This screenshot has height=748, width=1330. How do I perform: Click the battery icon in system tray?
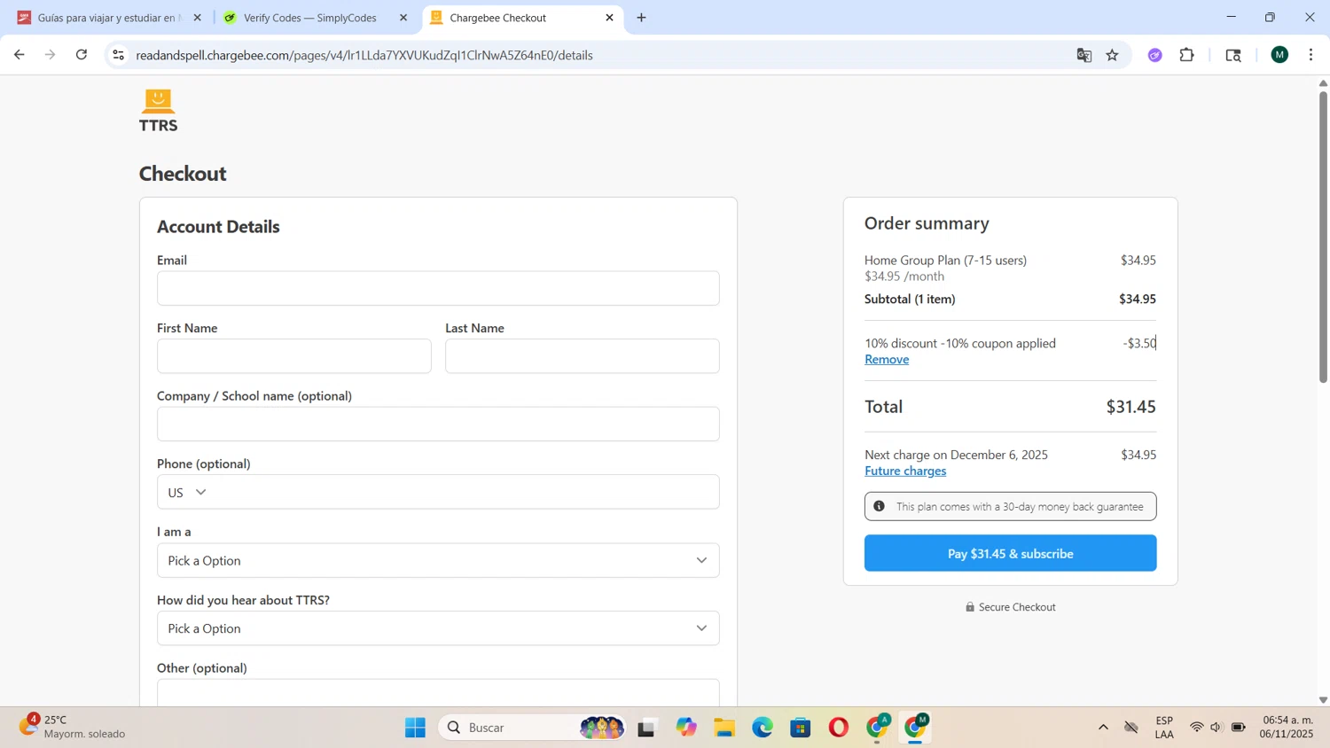tap(1238, 728)
